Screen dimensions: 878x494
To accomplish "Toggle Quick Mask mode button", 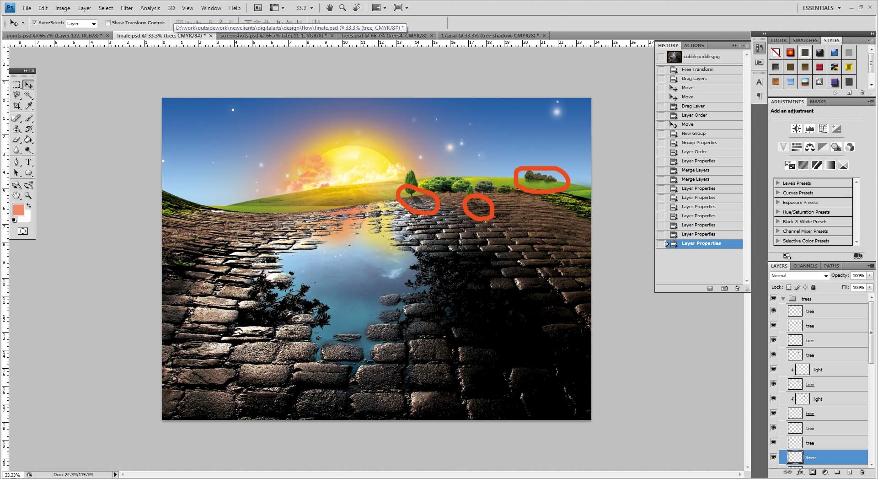I will [22, 231].
